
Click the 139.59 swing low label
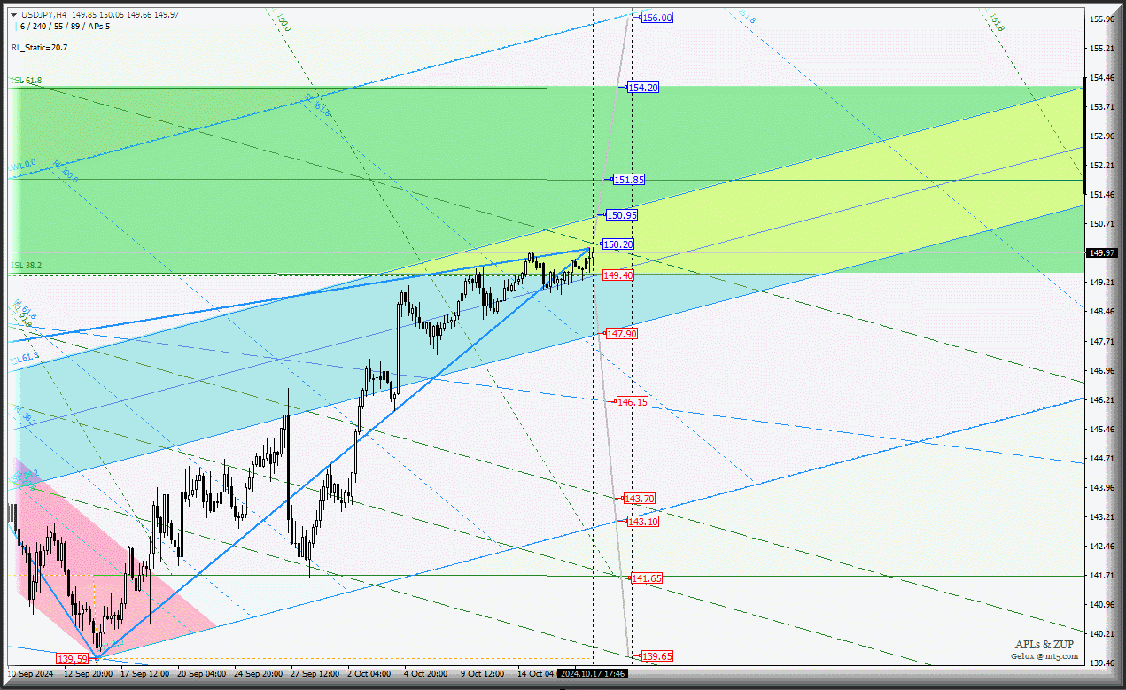click(x=73, y=659)
